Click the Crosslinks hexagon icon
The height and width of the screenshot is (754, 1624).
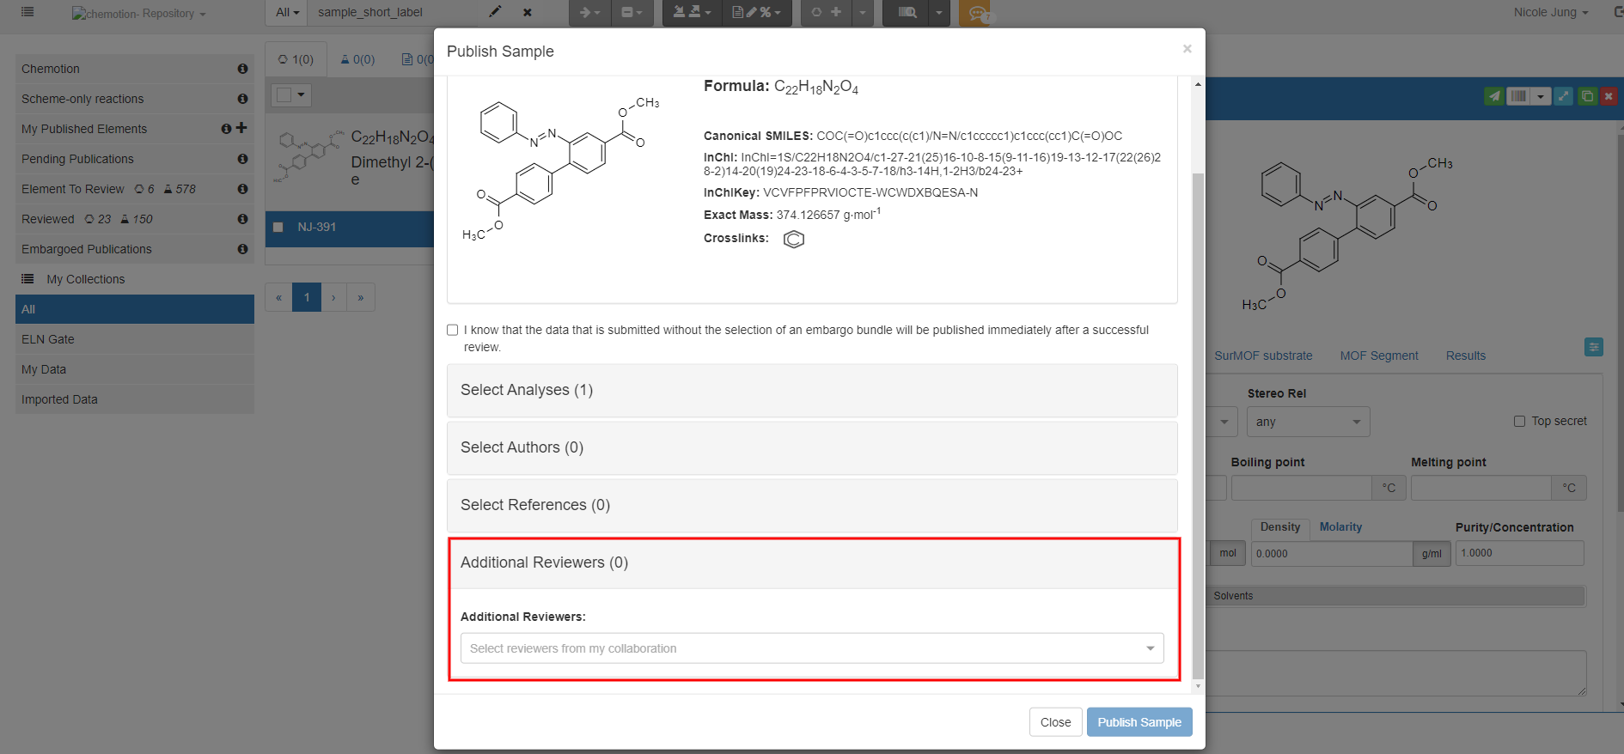point(793,240)
